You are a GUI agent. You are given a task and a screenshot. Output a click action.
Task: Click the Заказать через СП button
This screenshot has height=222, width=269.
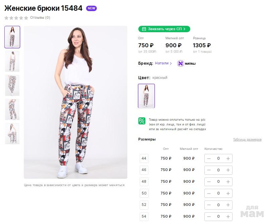tap(164, 29)
